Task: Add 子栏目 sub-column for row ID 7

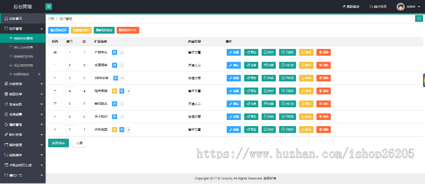Action: [287, 129]
